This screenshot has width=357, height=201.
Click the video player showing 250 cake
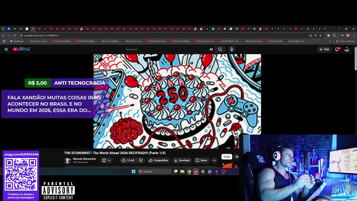(177, 101)
